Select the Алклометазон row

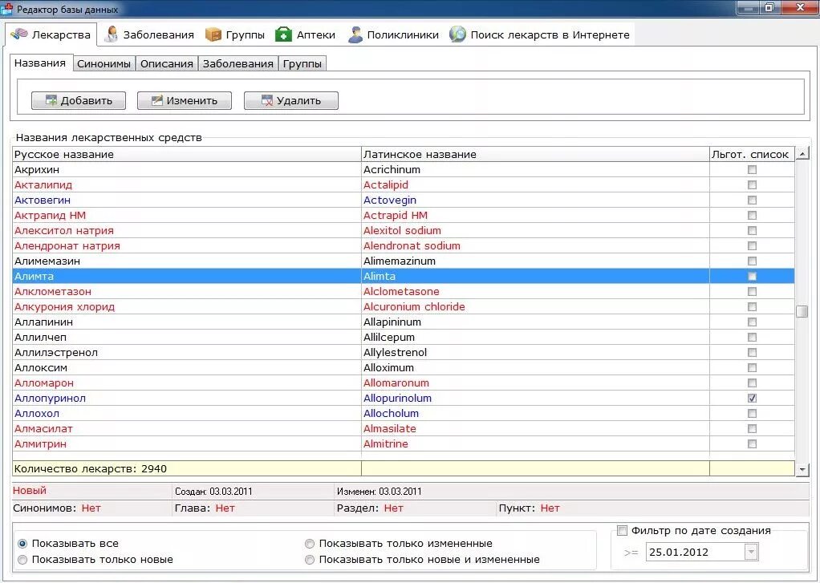coord(404,291)
